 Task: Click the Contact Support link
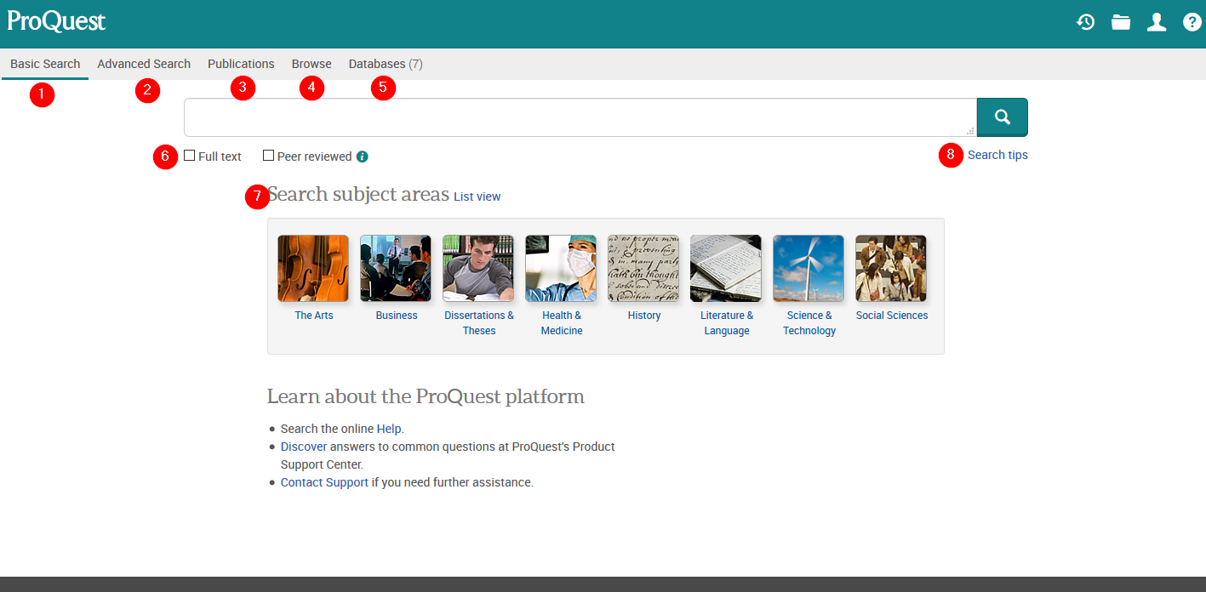tap(324, 482)
